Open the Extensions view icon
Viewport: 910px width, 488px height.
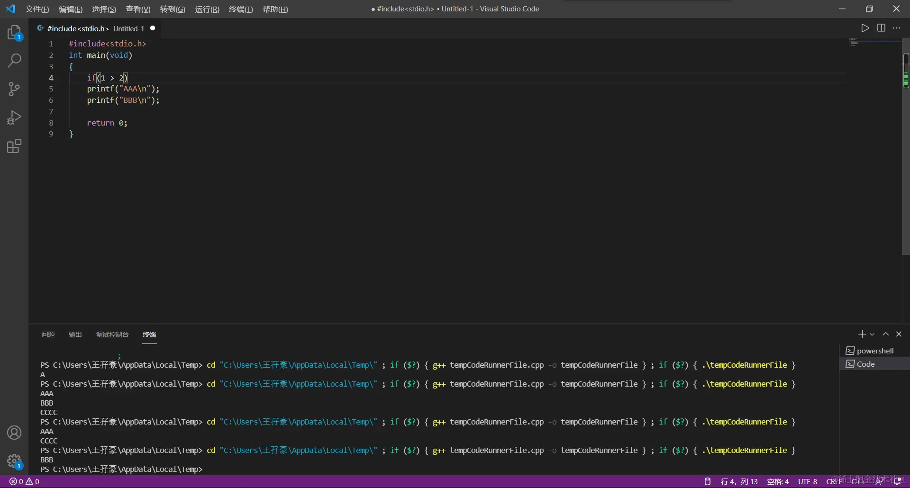(x=14, y=146)
